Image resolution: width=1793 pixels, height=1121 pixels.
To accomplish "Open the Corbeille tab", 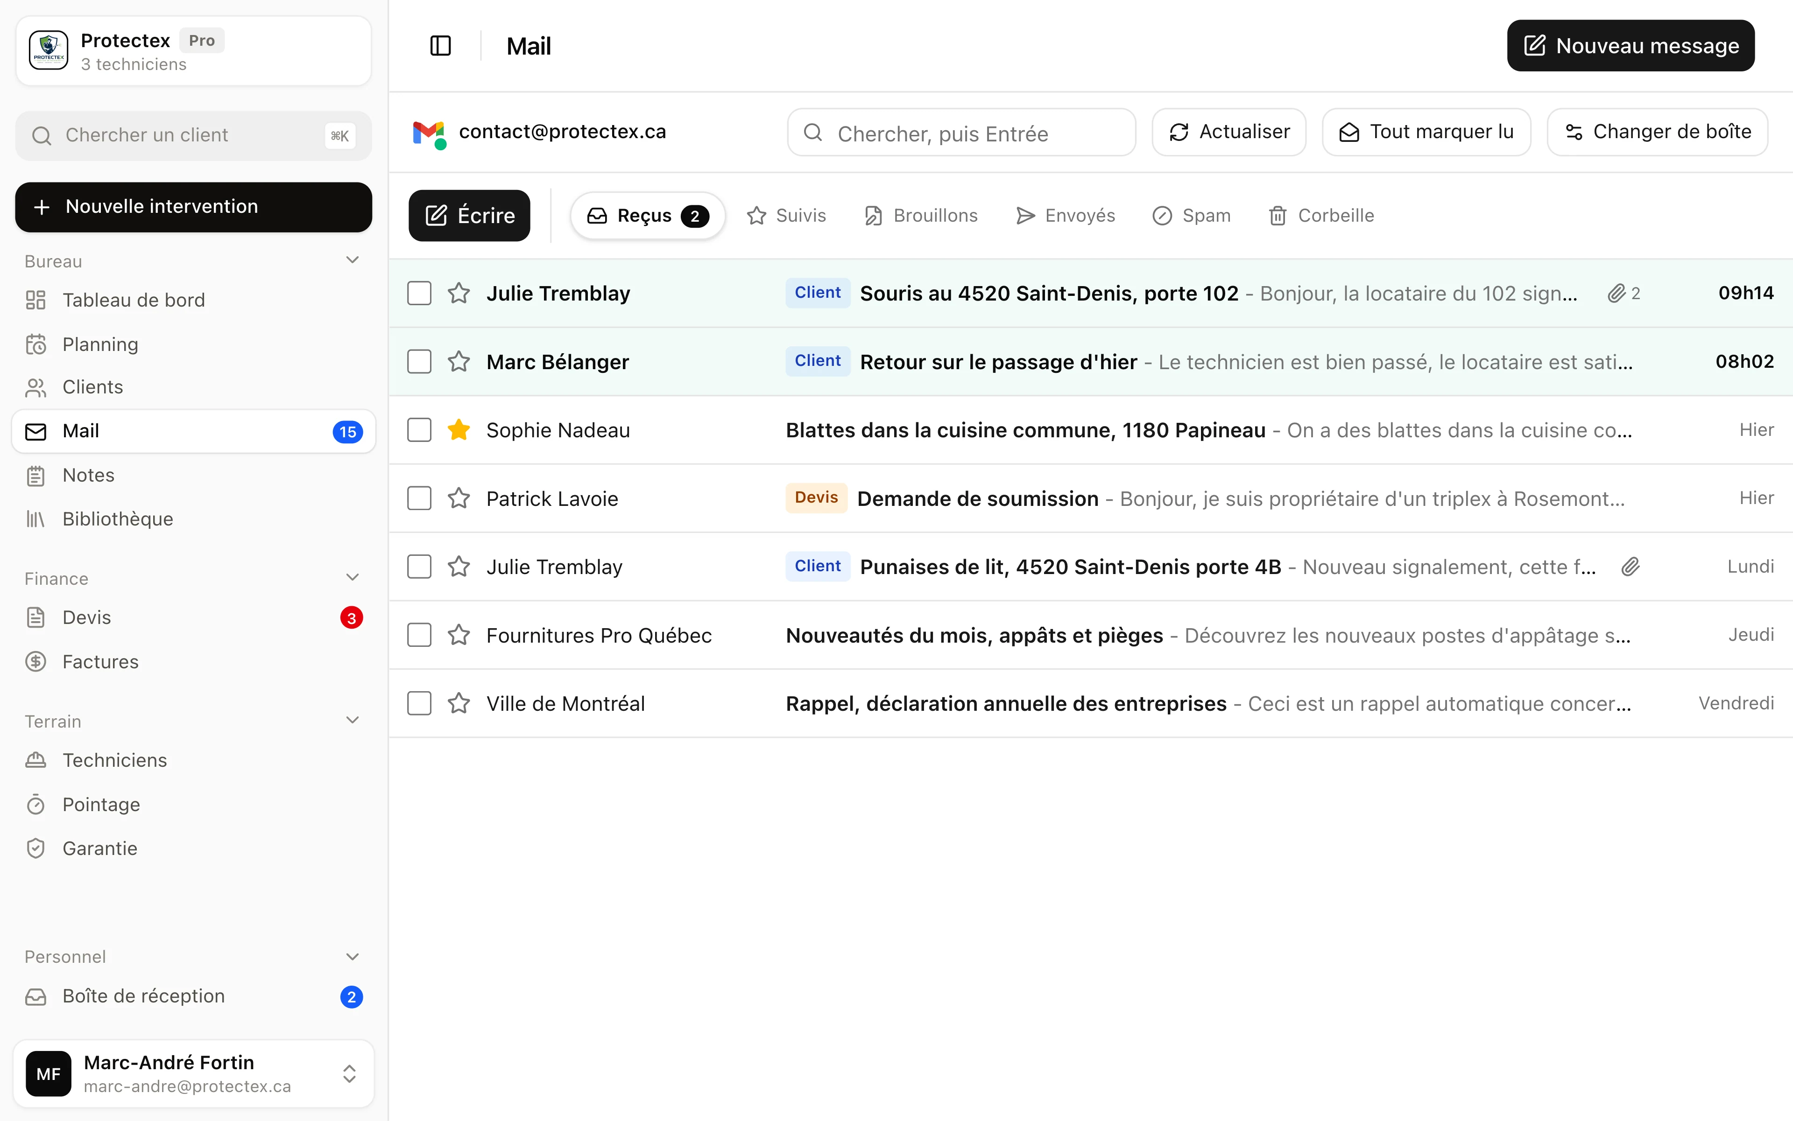I will 1321,216.
